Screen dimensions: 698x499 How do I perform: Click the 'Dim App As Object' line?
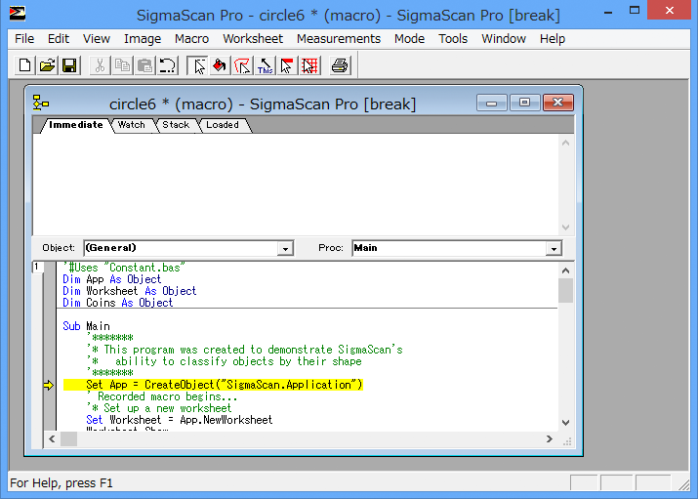(x=111, y=279)
